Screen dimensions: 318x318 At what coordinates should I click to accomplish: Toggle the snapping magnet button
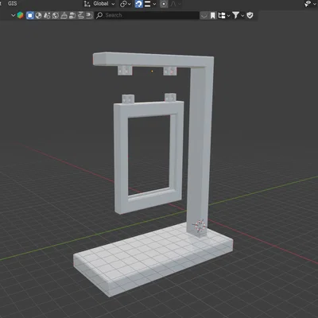click(139, 4)
